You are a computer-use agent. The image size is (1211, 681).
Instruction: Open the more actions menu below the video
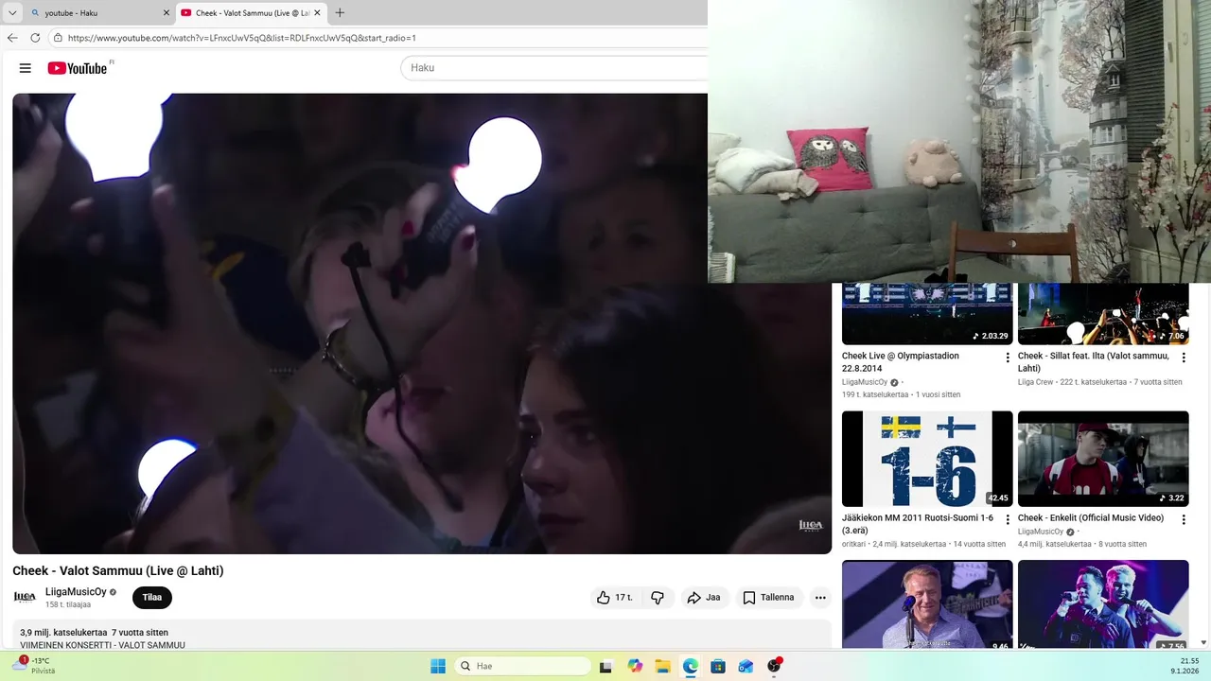click(820, 598)
